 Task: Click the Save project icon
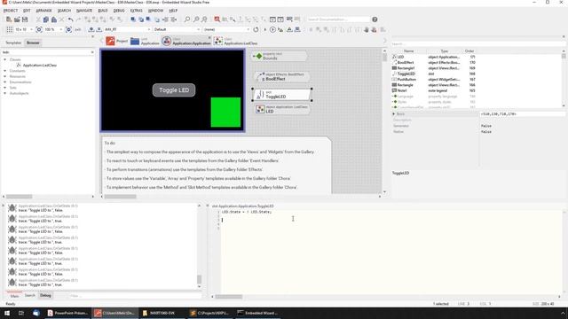(25, 19)
